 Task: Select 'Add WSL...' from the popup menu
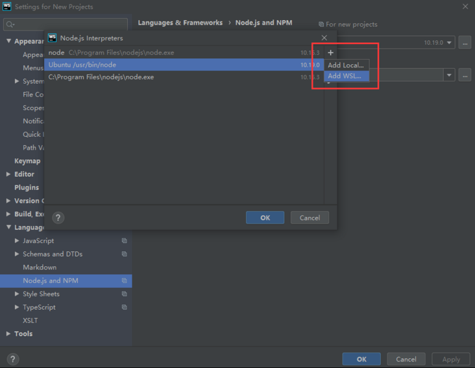pos(345,76)
